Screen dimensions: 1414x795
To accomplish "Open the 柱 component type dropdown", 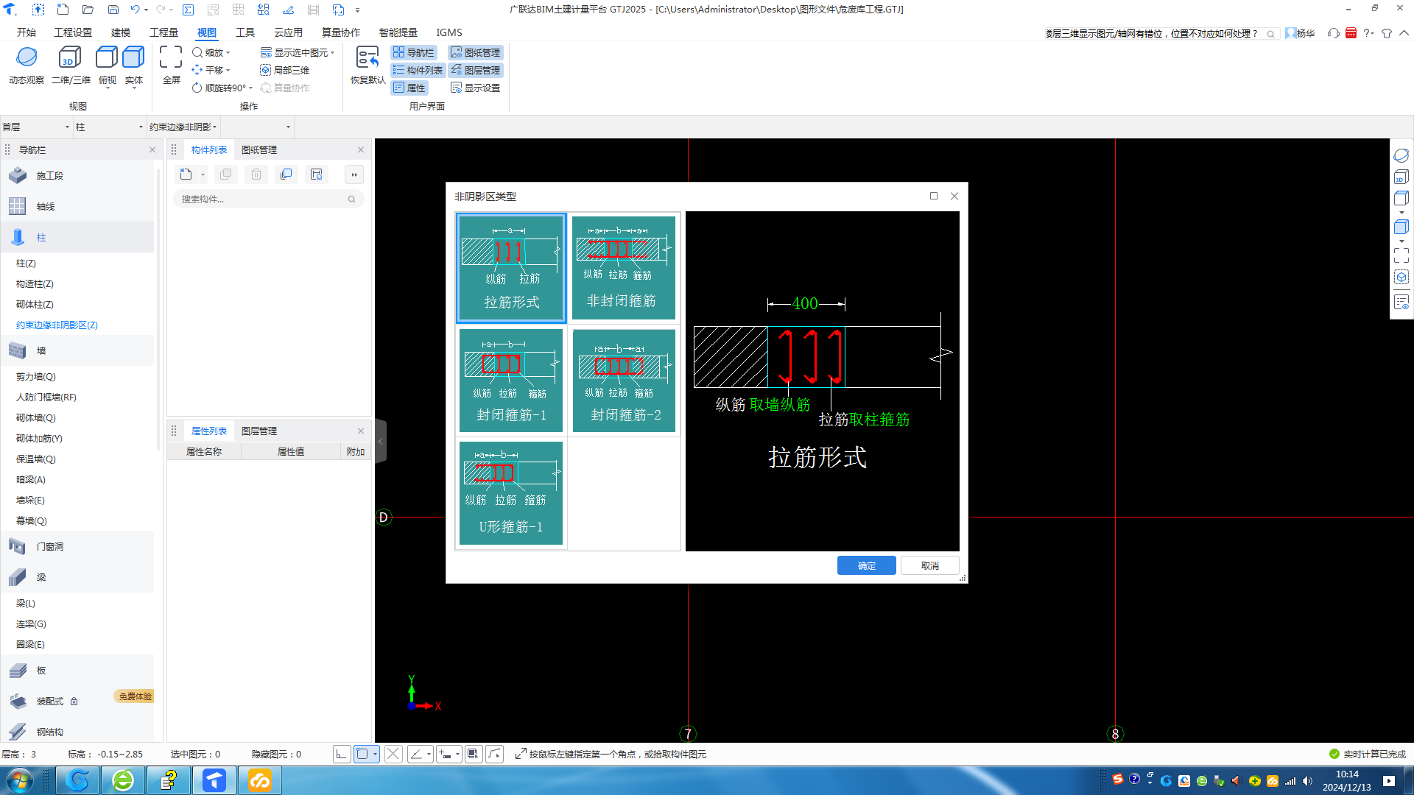I will coord(109,127).
